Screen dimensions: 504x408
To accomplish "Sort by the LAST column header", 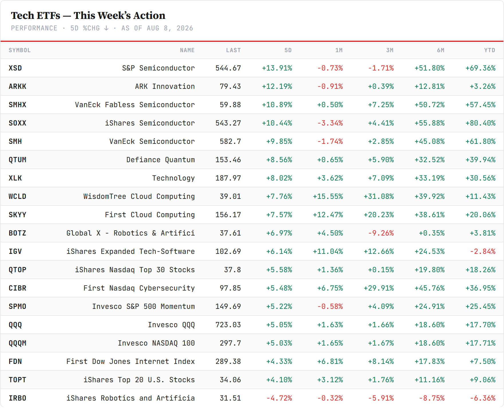I will tap(233, 50).
